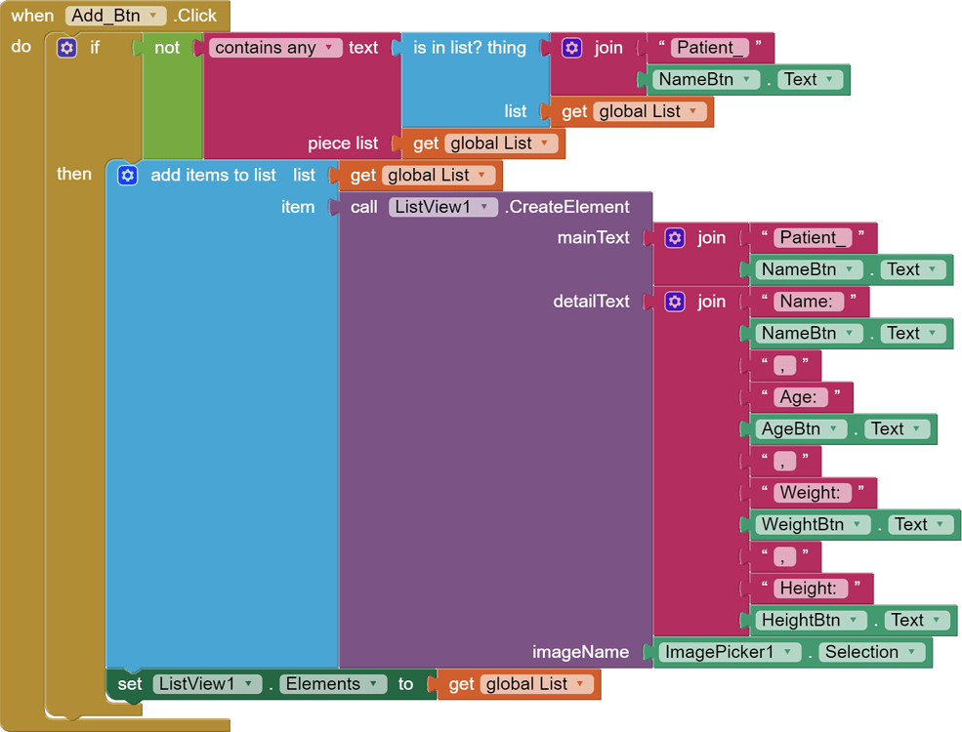This screenshot has width=962, height=732.
Task: Open the gear mutator on the if block
Action: click(66, 48)
